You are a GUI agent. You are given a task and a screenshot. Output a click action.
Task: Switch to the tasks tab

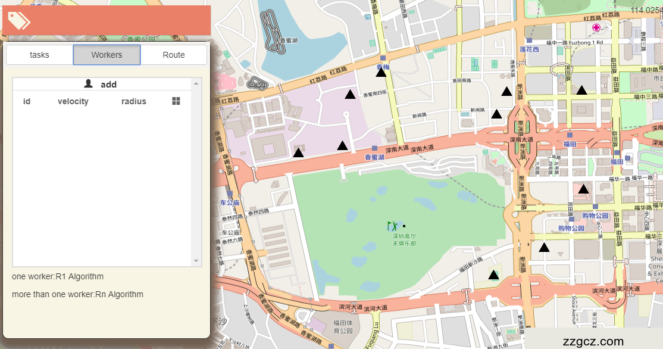coord(39,55)
